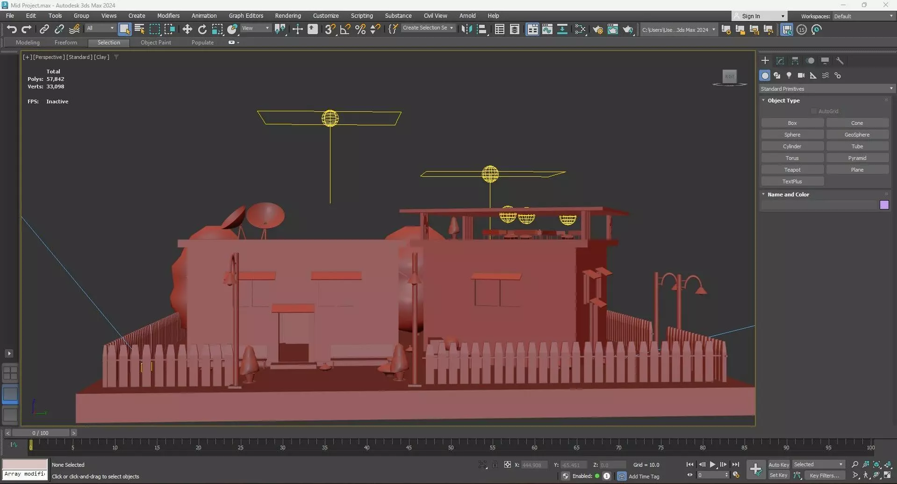This screenshot has height=484, width=897.
Task: Toggle Angle Snap
Action: point(345,29)
